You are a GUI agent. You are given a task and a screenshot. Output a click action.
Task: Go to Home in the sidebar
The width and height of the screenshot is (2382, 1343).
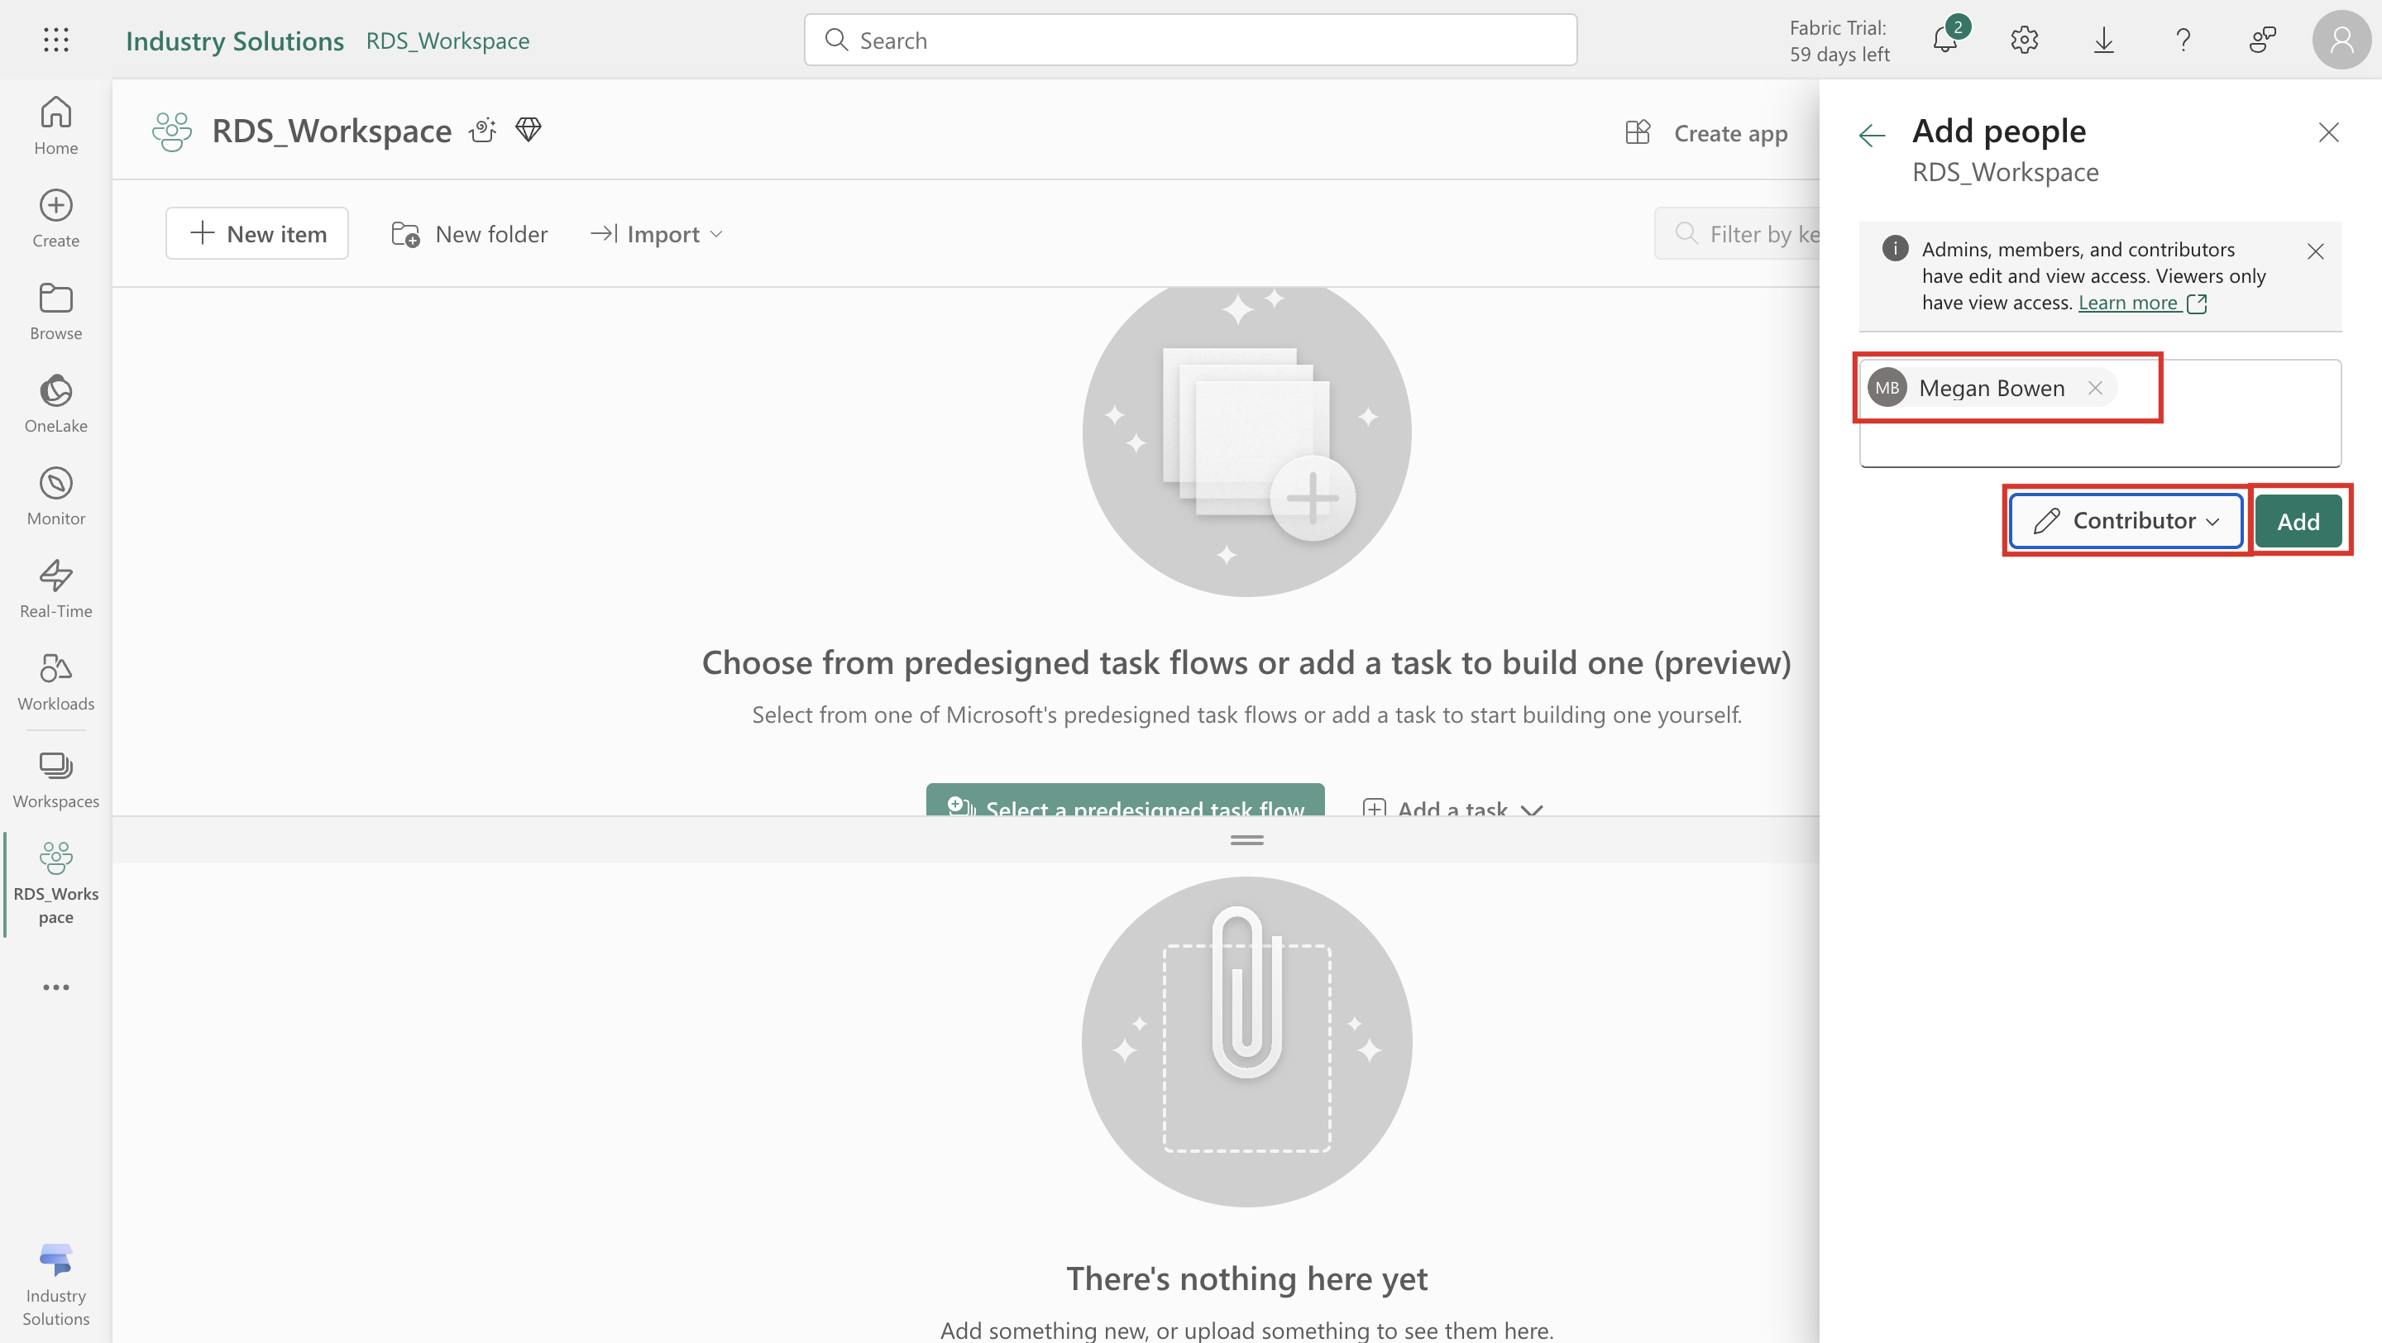[55, 126]
